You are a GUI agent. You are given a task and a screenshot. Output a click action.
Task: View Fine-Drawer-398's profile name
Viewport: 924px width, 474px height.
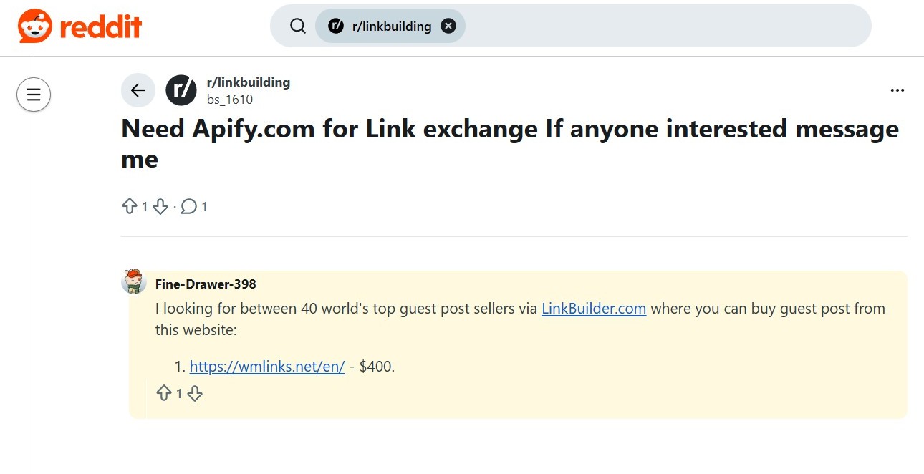(206, 284)
